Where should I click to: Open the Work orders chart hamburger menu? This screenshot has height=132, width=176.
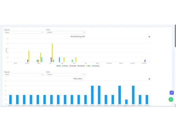coord(149,79)
